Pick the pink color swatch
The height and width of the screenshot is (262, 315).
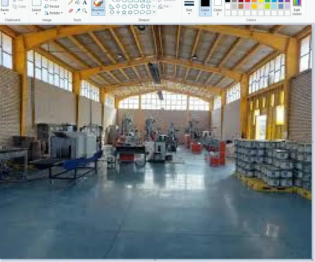click(x=247, y=6)
